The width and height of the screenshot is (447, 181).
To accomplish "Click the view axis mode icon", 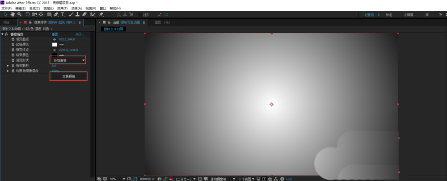I will click(x=131, y=14).
